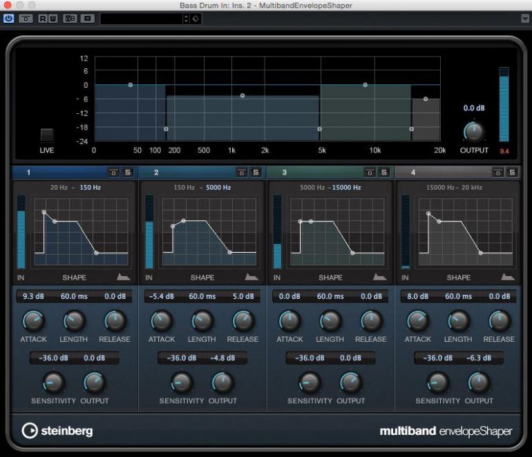532x457 pixels.
Task: Adjust band 4 SENSITIVITY knob
Action: [437, 382]
